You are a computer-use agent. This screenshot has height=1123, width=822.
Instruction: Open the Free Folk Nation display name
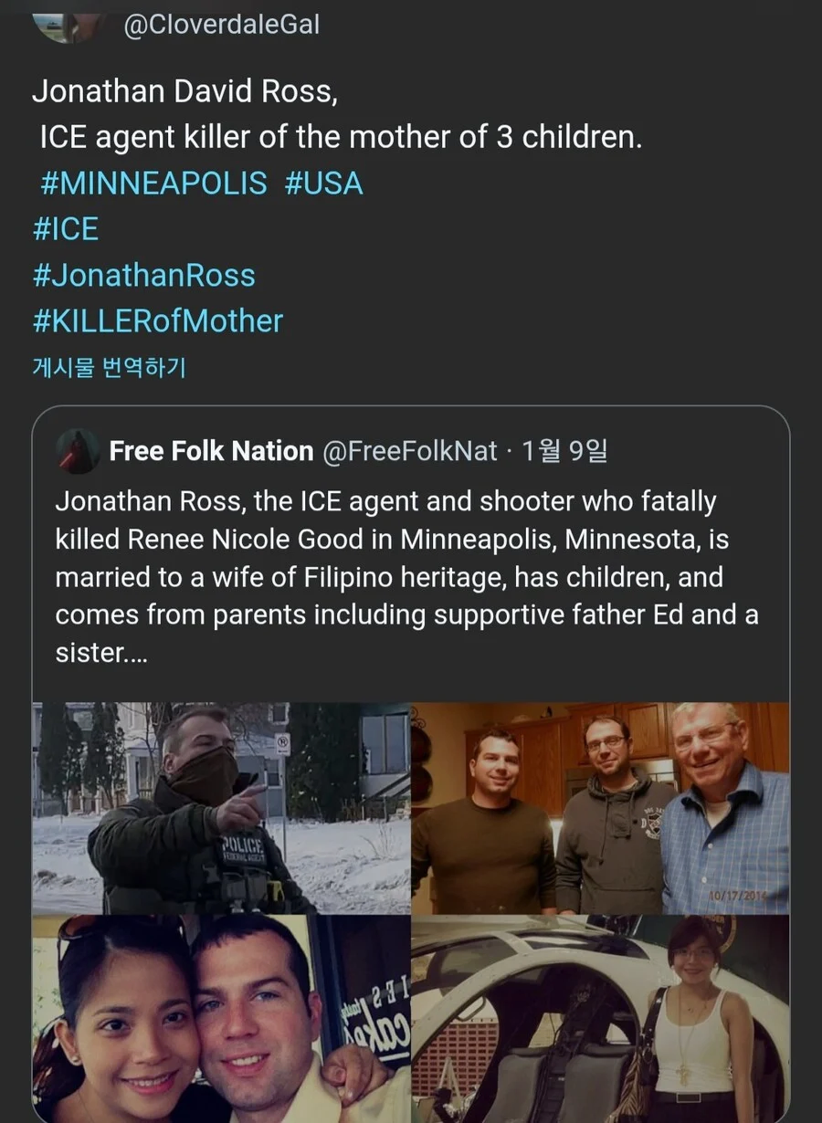pos(211,451)
